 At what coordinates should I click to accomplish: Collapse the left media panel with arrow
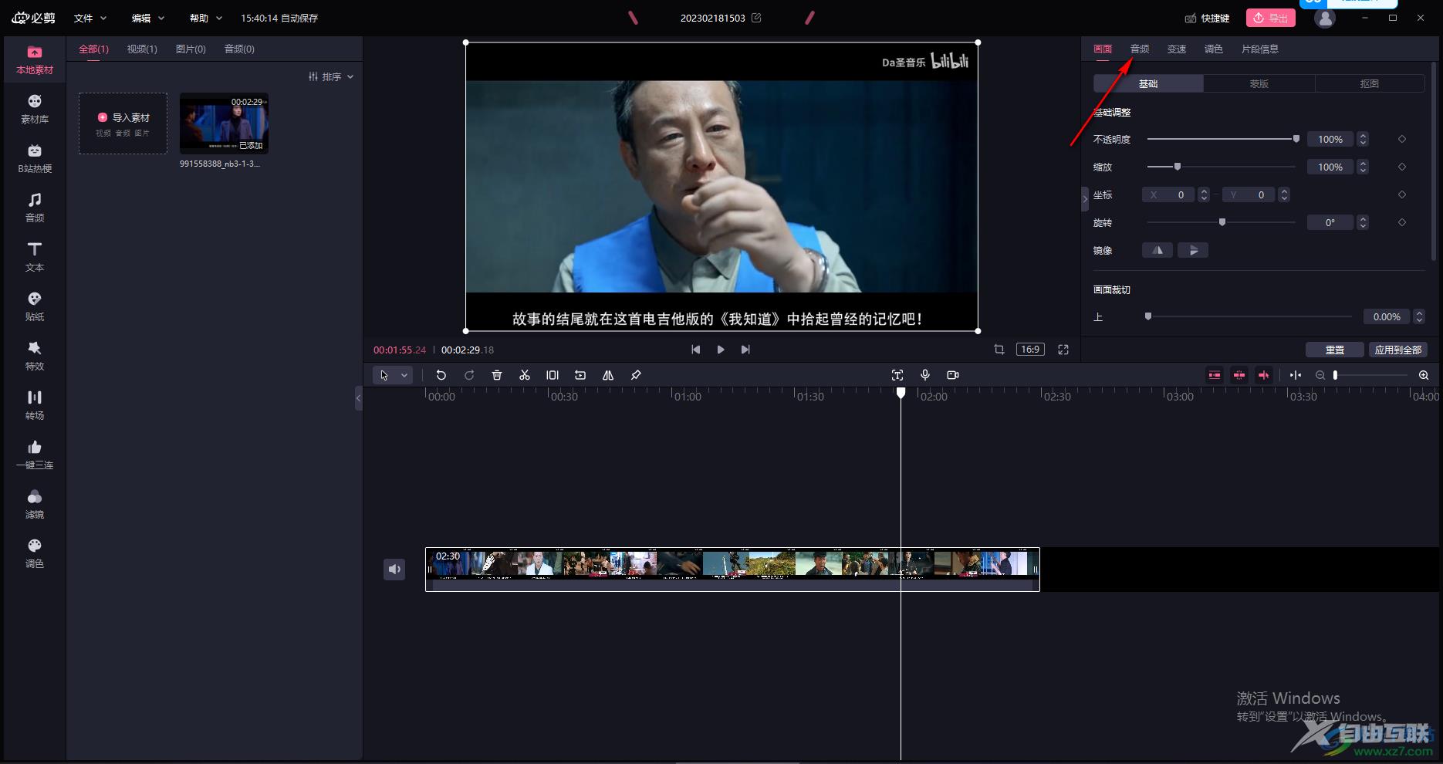358,398
